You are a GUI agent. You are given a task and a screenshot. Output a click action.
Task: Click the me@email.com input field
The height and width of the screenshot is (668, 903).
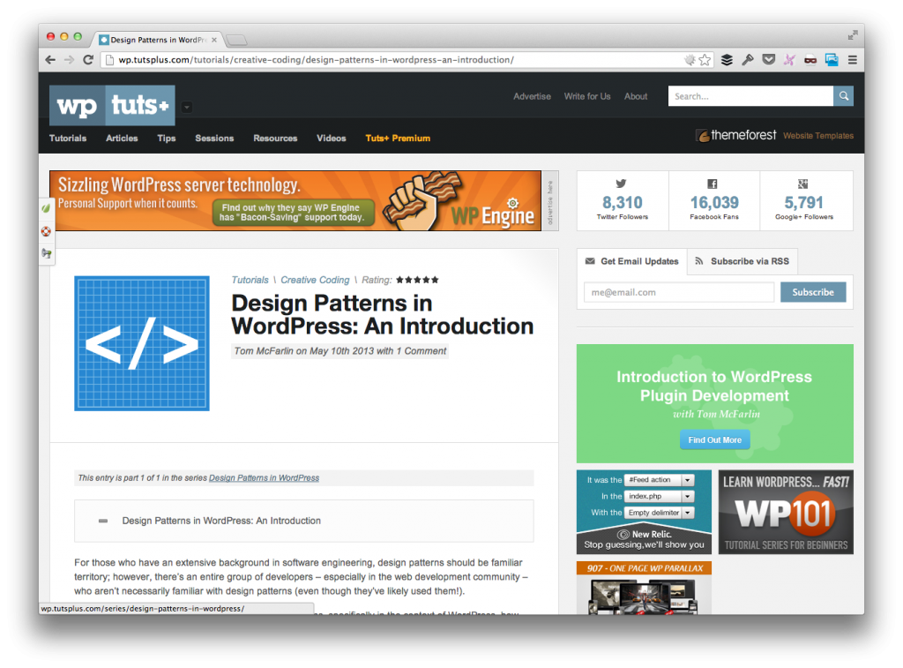pyautogui.click(x=679, y=292)
